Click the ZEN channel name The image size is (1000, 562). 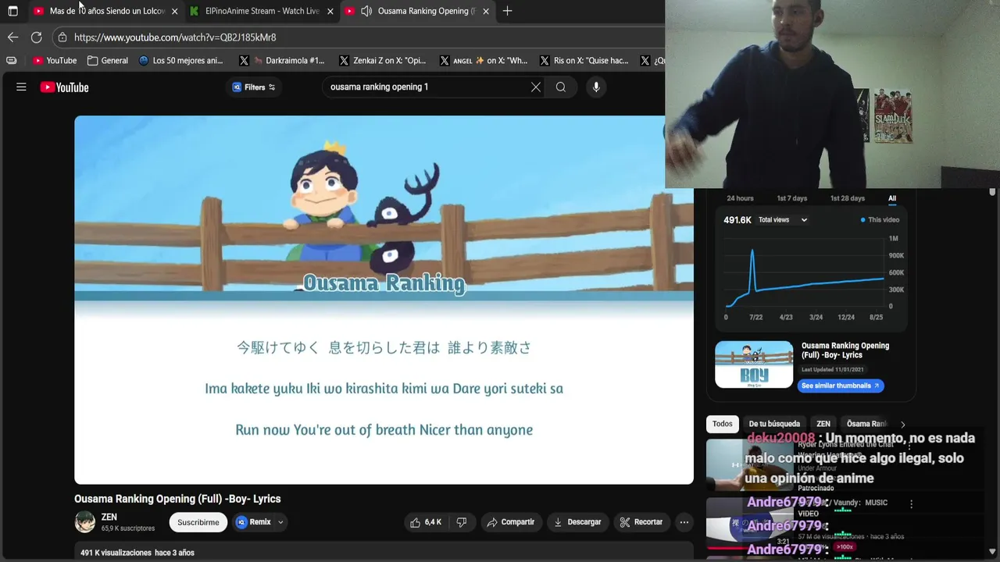point(109,517)
